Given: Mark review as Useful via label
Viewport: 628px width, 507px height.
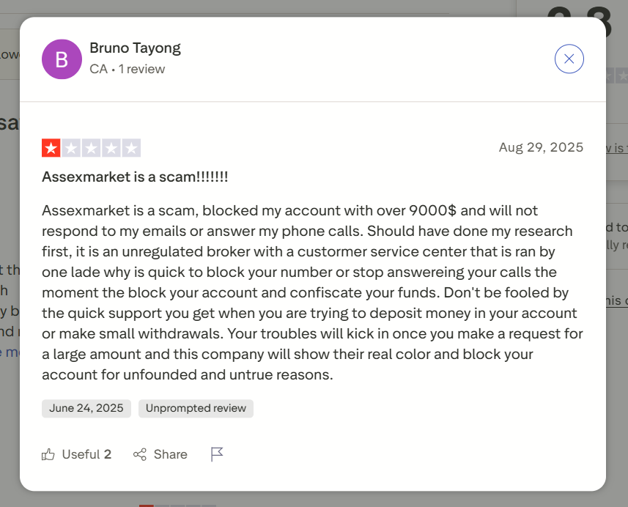Looking at the screenshot, I should 81,454.
